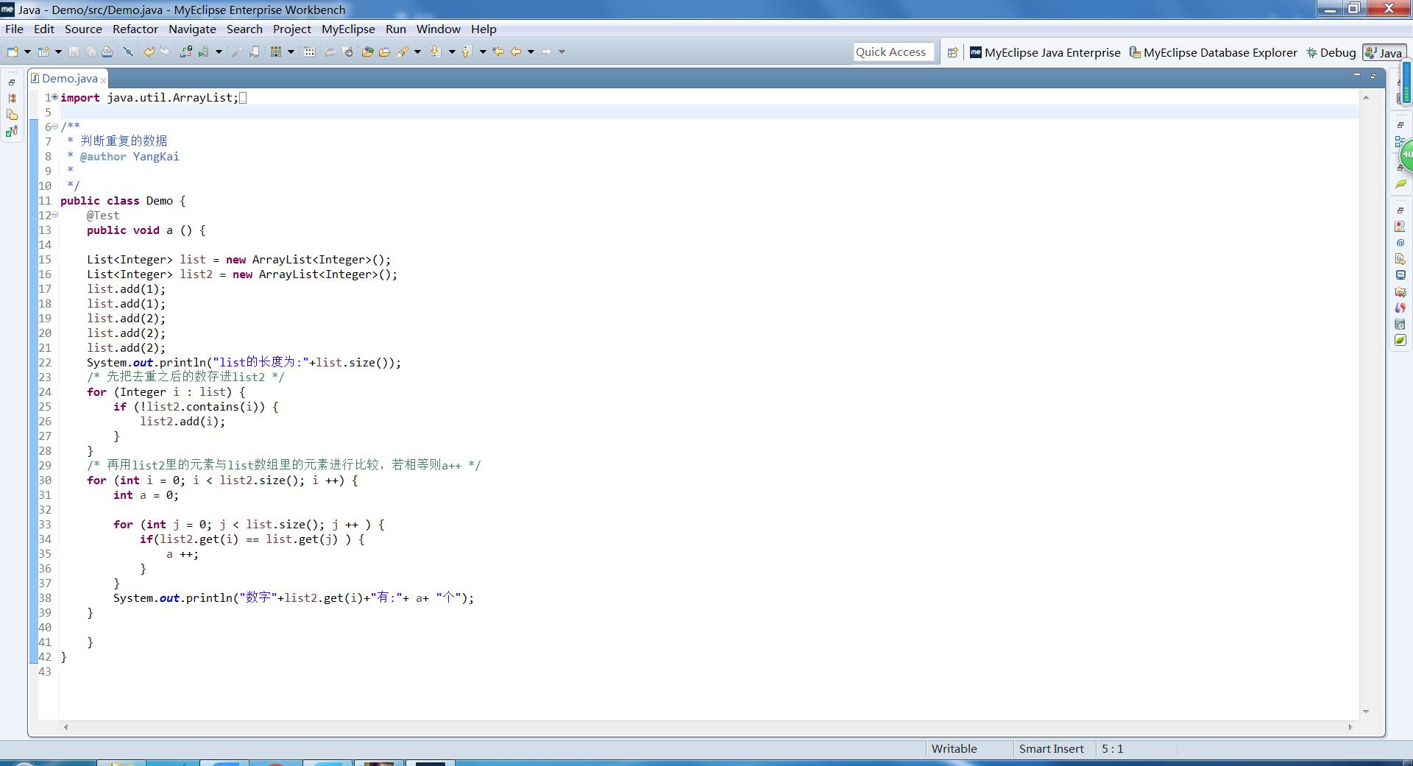Image resolution: width=1413 pixels, height=766 pixels.
Task: Minimize the editor area
Action: 1357,75
